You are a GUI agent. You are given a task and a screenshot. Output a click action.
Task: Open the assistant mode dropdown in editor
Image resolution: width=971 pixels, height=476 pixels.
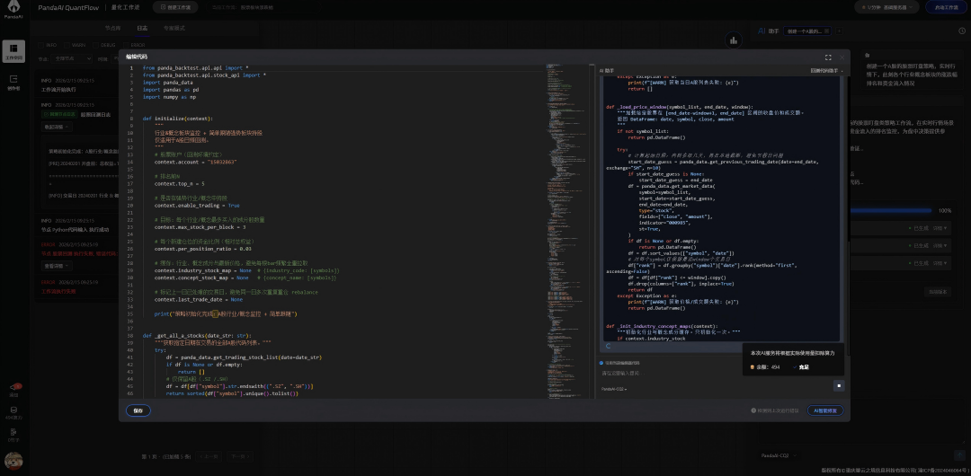coord(827,71)
